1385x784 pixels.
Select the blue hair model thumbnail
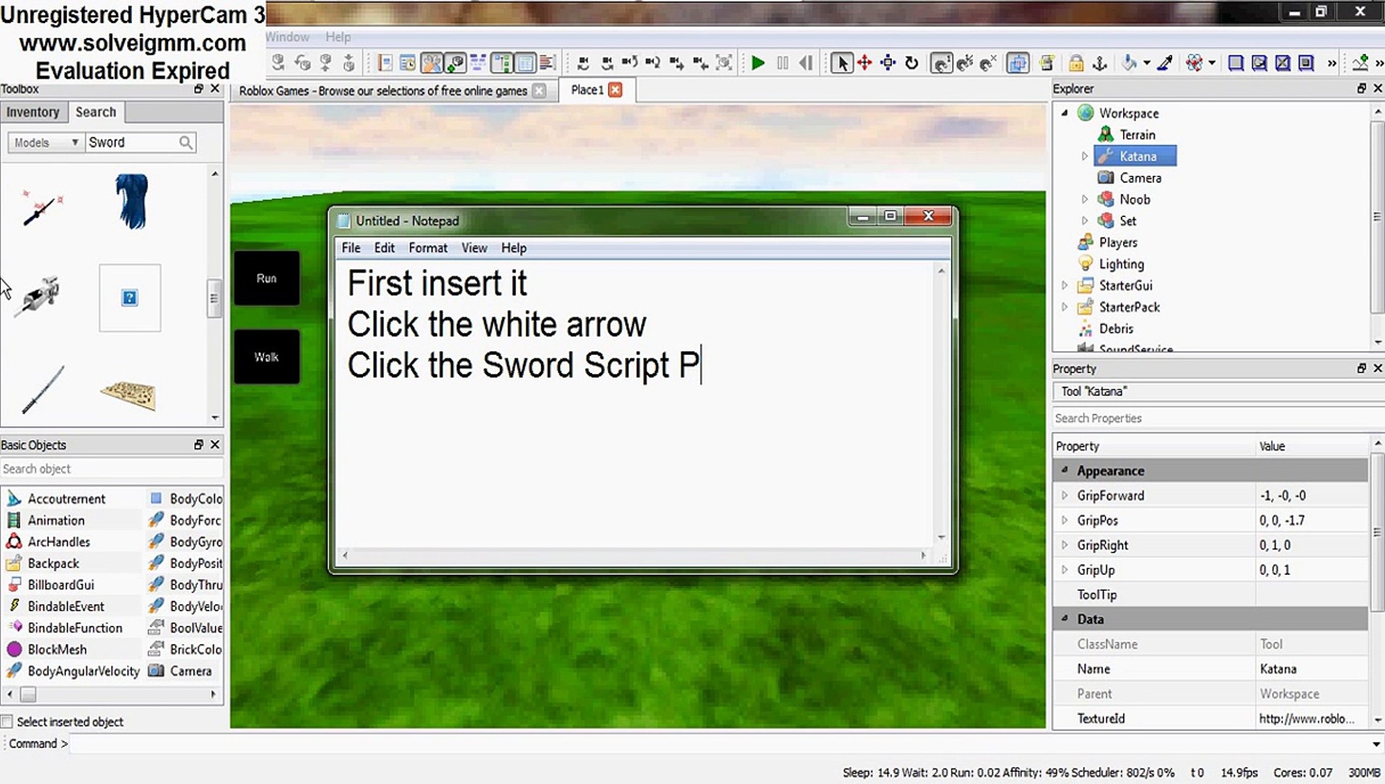click(x=131, y=202)
